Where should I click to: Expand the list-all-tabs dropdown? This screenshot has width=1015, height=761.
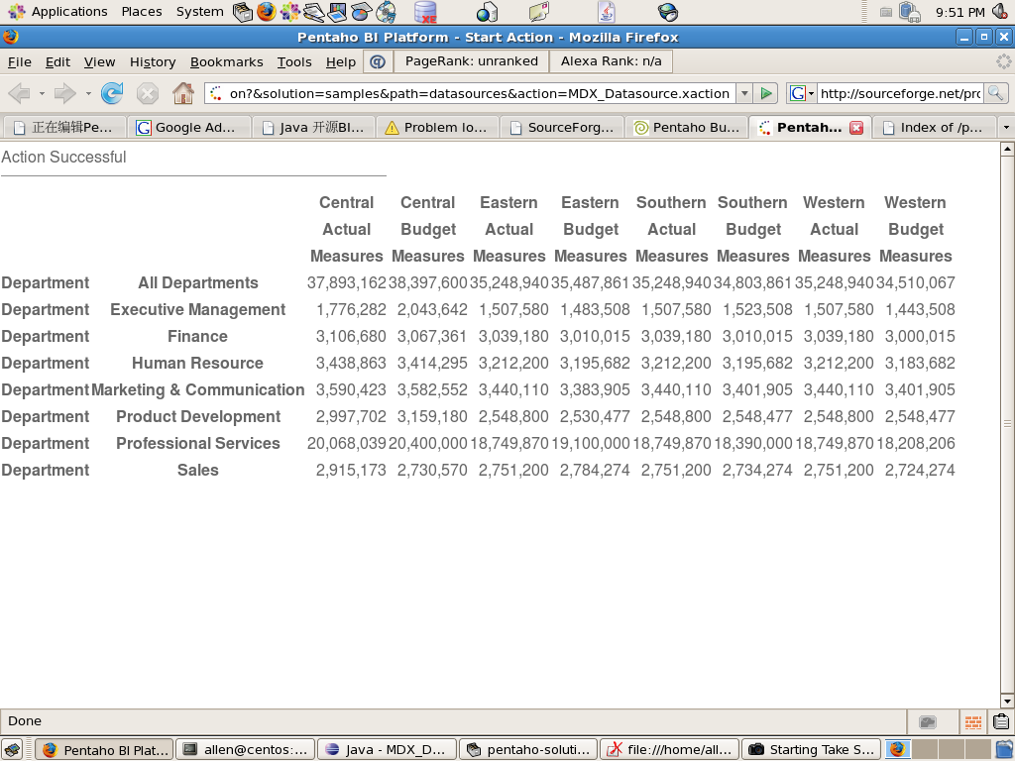[1005, 128]
